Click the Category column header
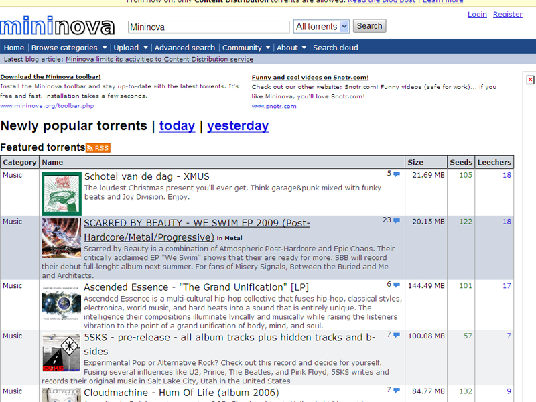This screenshot has width=536, height=402. tap(19, 162)
